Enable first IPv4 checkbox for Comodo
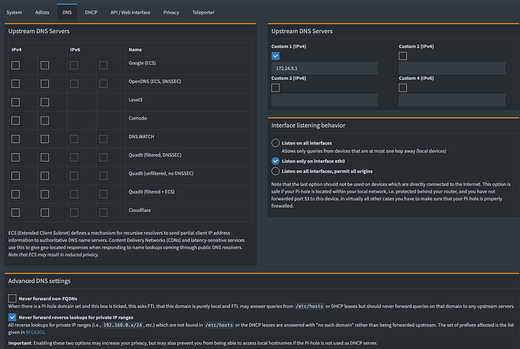Image resolution: width=520 pixels, height=349 pixels. (16, 119)
